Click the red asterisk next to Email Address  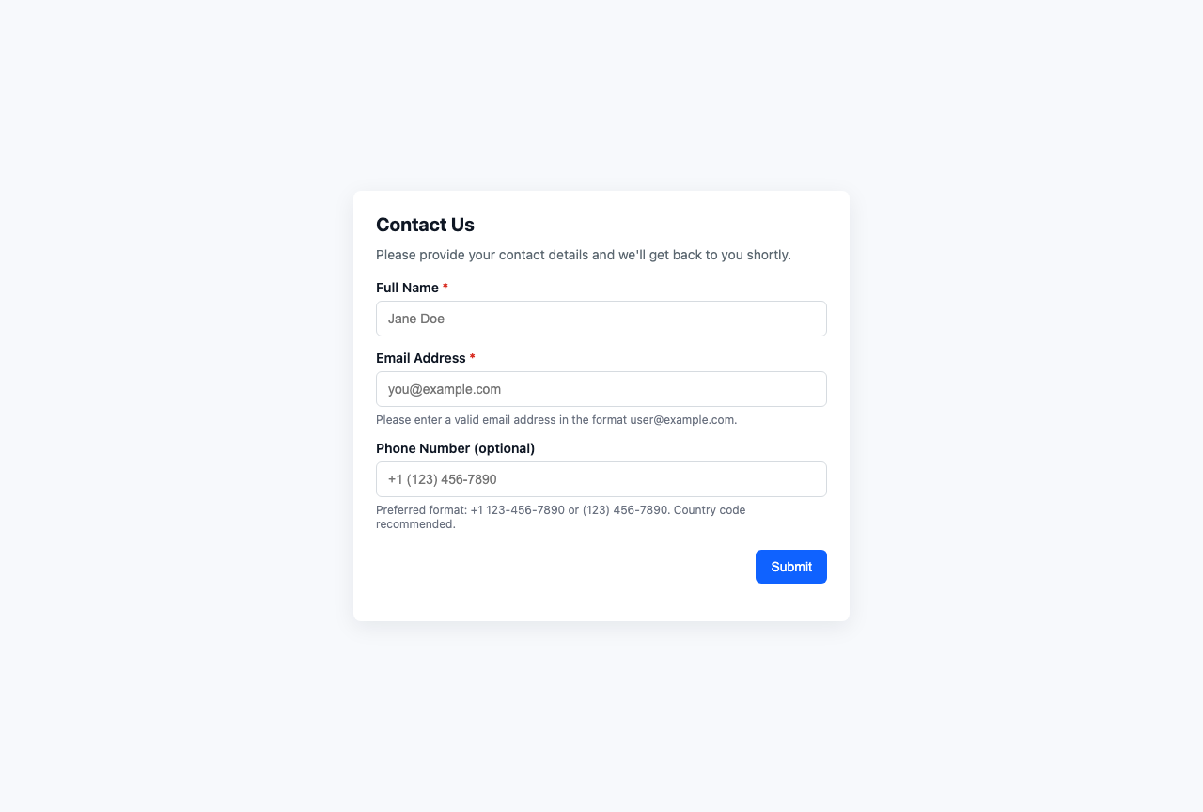(471, 358)
